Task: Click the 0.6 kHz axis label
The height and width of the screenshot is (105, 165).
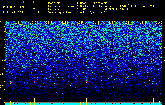Action: pos(2,100)
